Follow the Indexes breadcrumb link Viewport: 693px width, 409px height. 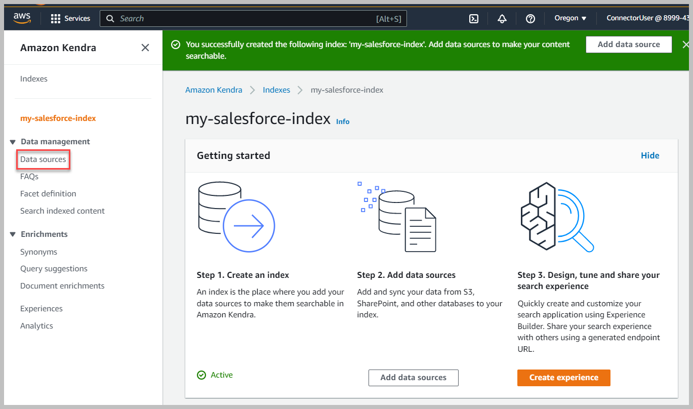click(276, 90)
